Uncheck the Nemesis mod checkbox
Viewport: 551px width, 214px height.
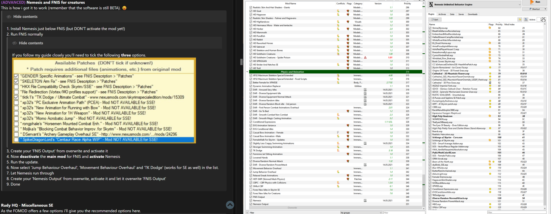click(251, 201)
